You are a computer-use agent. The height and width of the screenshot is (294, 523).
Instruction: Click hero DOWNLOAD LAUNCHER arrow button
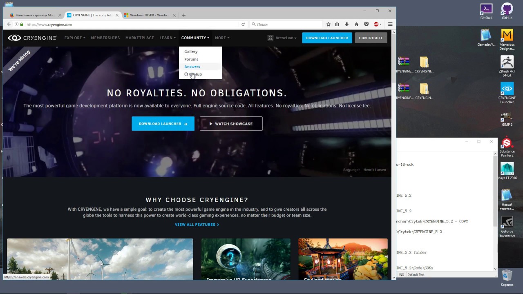pyautogui.click(x=163, y=124)
